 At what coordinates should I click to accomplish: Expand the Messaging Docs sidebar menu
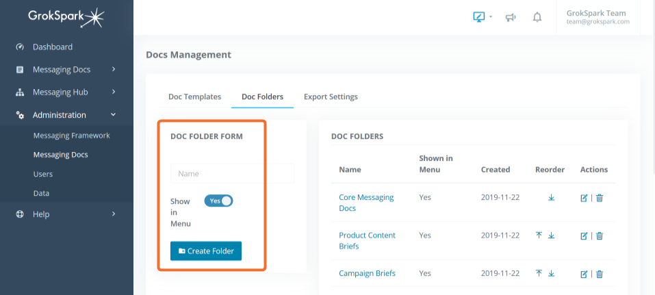pyautogui.click(x=66, y=69)
